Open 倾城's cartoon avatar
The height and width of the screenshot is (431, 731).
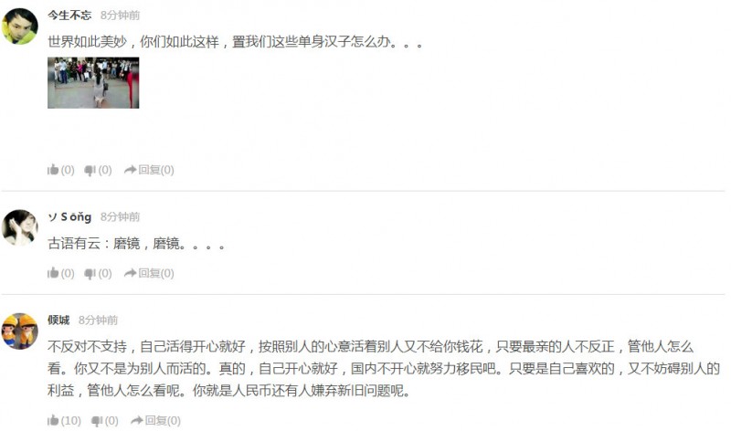click(x=19, y=331)
